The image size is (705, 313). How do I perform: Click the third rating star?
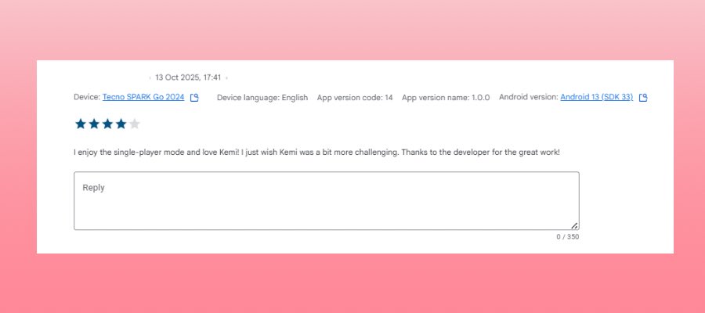[x=107, y=124]
